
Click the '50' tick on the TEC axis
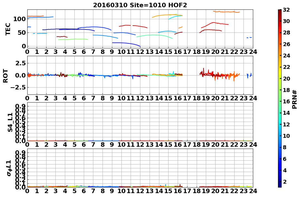pyautogui.click(x=21, y=33)
